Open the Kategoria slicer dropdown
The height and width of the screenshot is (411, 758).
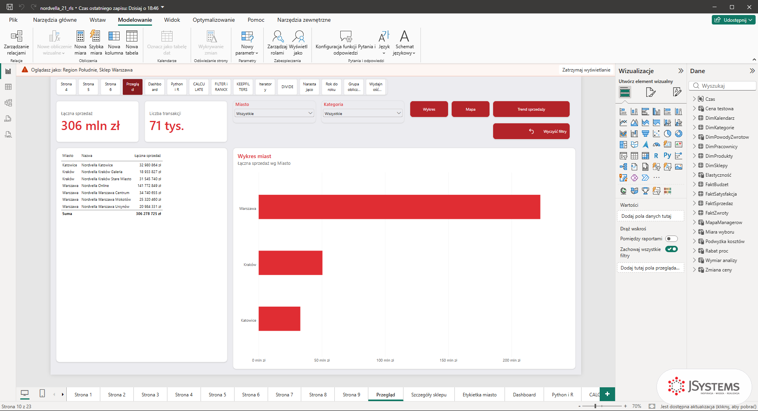363,113
